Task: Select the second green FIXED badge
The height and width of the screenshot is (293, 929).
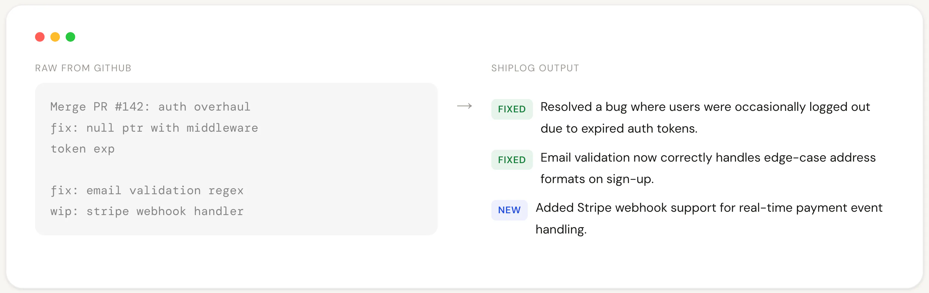Action: click(512, 160)
